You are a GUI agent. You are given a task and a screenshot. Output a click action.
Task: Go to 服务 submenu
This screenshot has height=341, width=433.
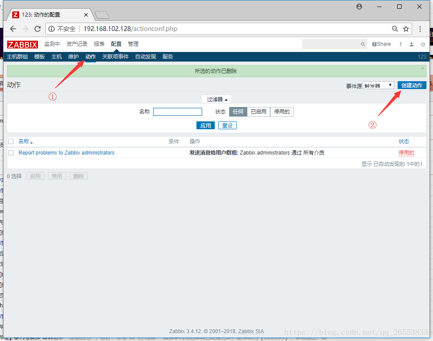click(168, 57)
